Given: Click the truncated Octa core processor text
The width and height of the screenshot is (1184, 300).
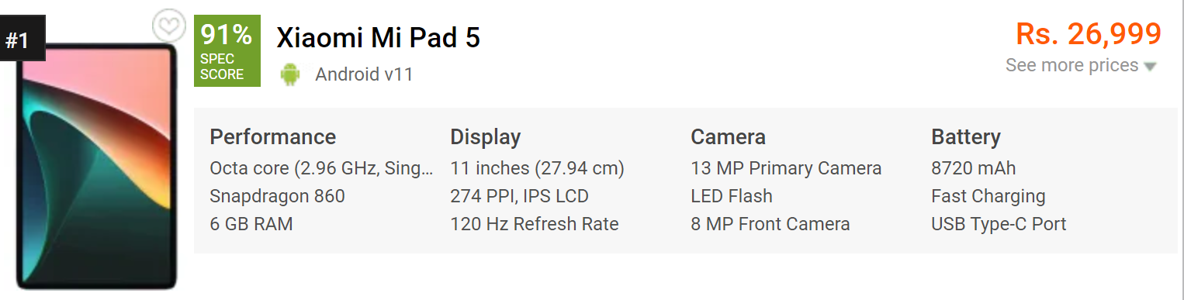Looking at the screenshot, I should (x=321, y=168).
